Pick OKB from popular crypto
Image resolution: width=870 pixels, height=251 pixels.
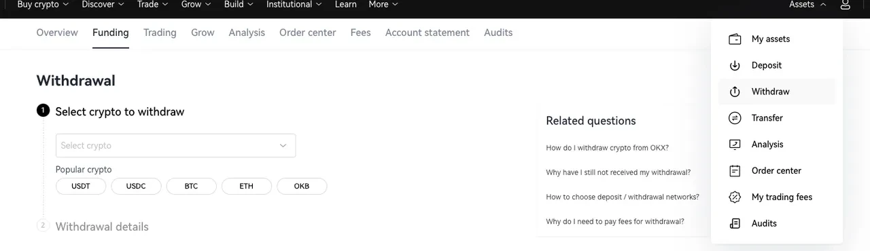click(302, 186)
